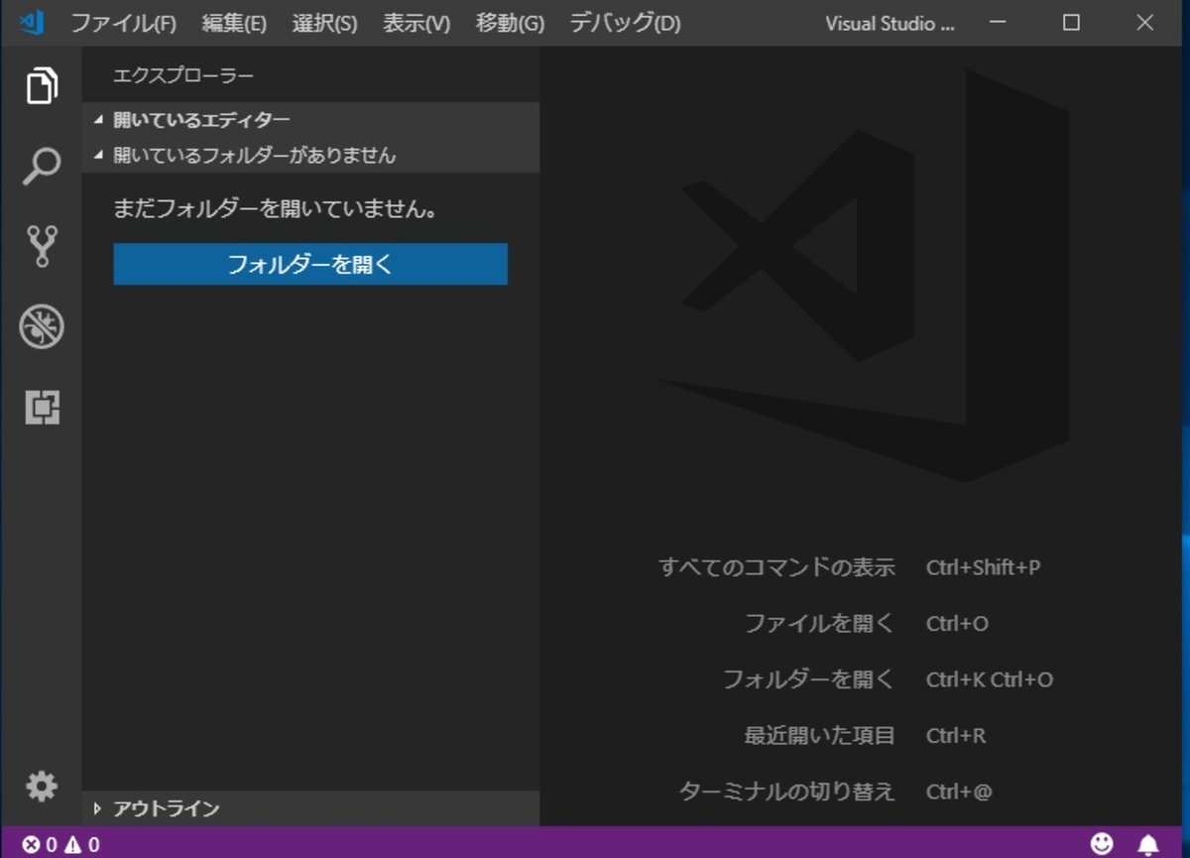The height and width of the screenshot is (858, 1190).
Task: Collapse the 開いているフォルダーがありません section
Action: point(310,155)
